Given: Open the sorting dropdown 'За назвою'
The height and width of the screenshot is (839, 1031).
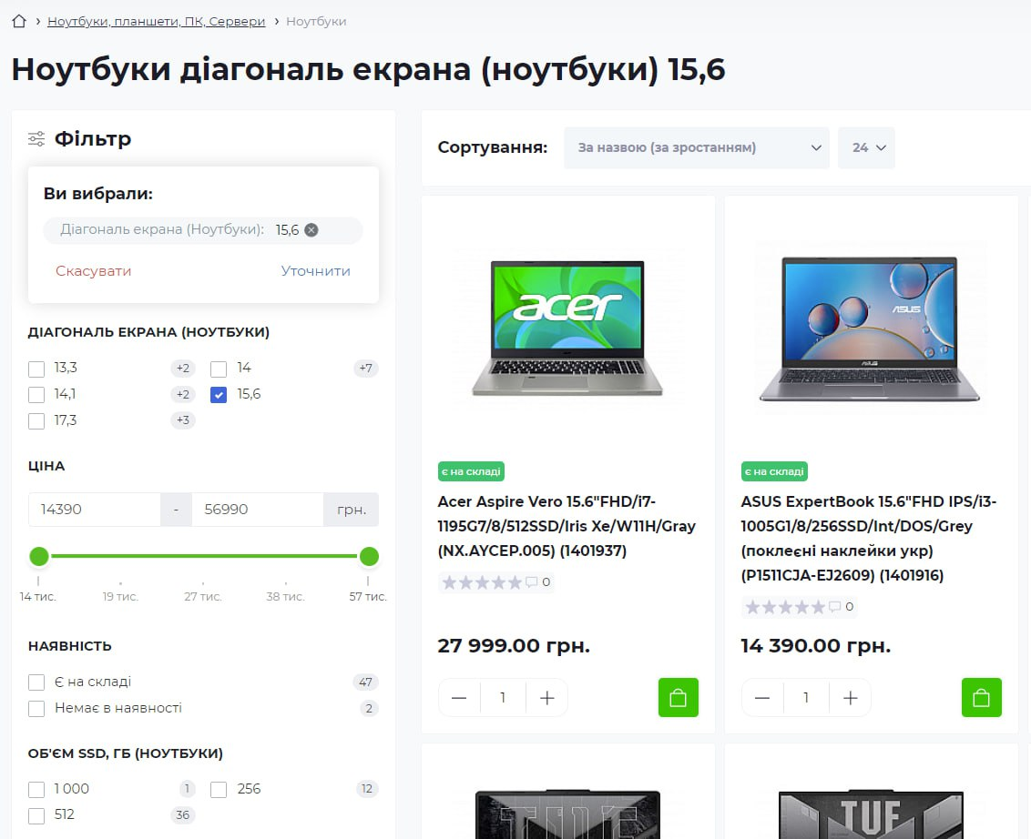Looking at the screenshot, I should tap(696, 147).
